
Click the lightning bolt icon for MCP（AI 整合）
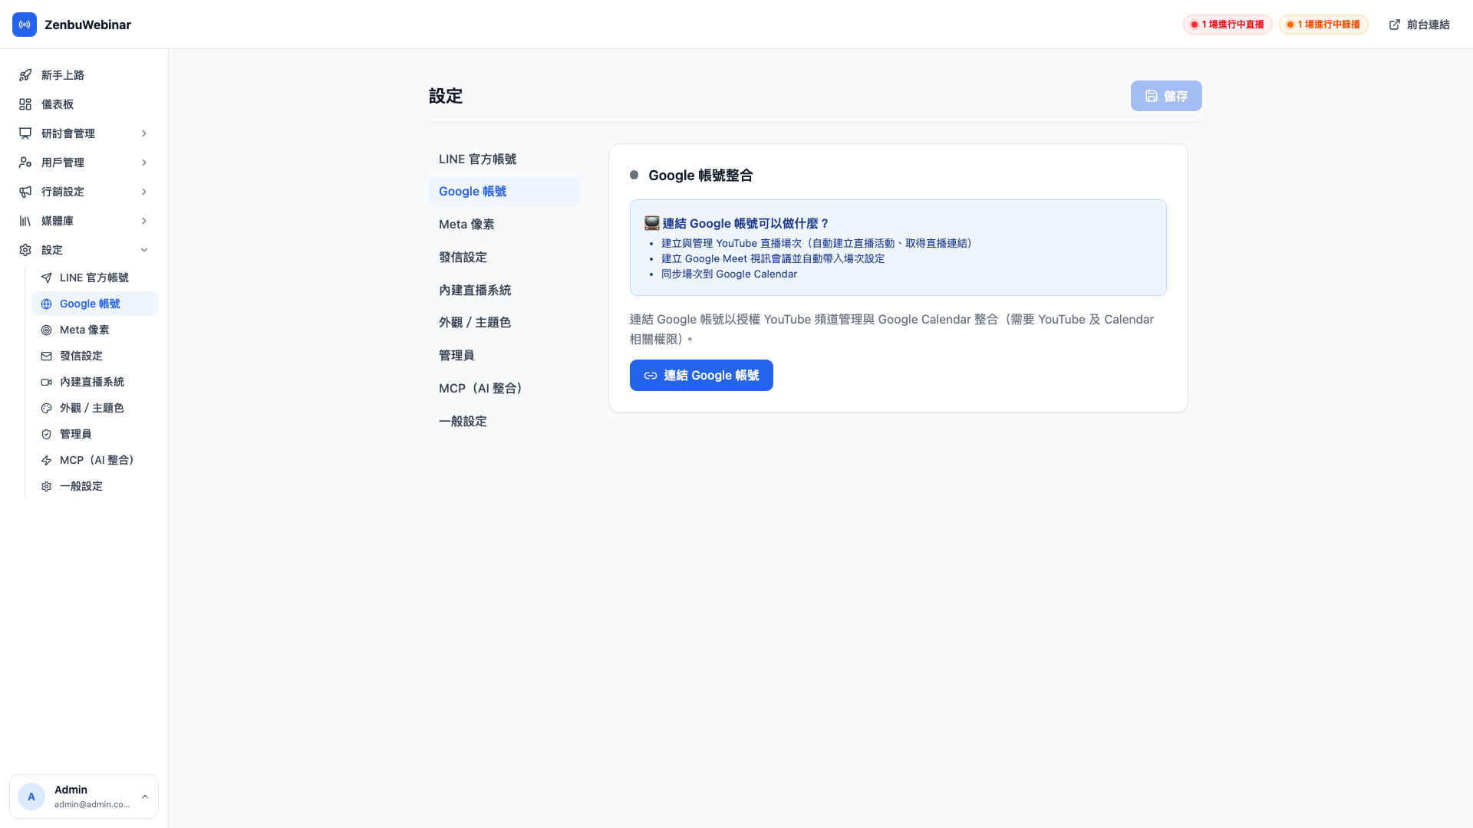click(x=47, y=460)
